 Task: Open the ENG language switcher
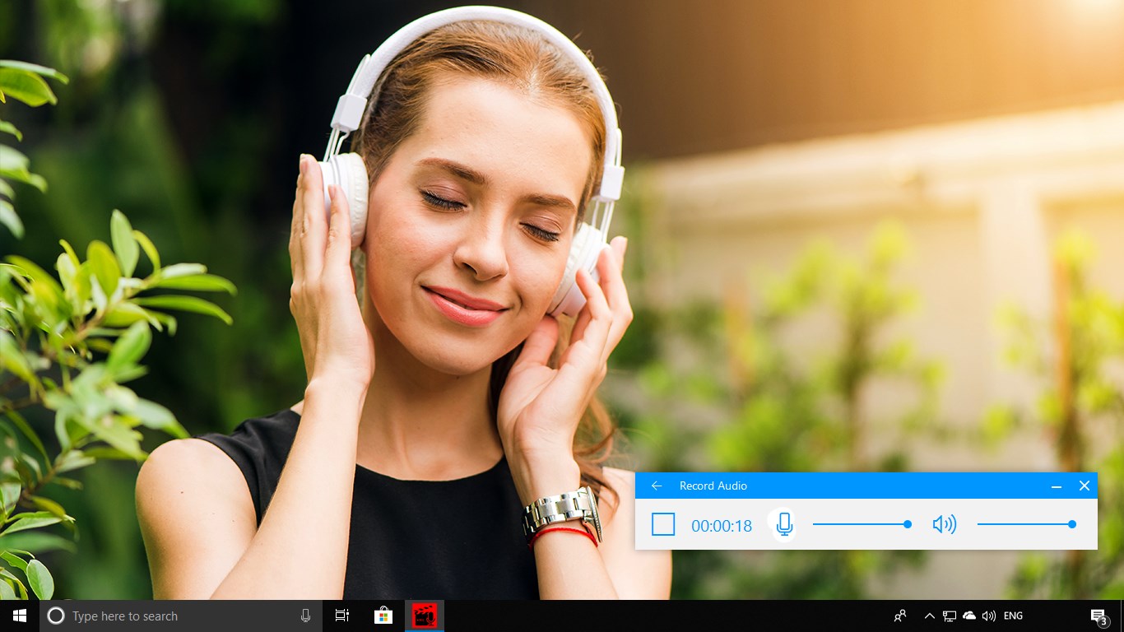pyautogui.click(x=1012, y=616)
